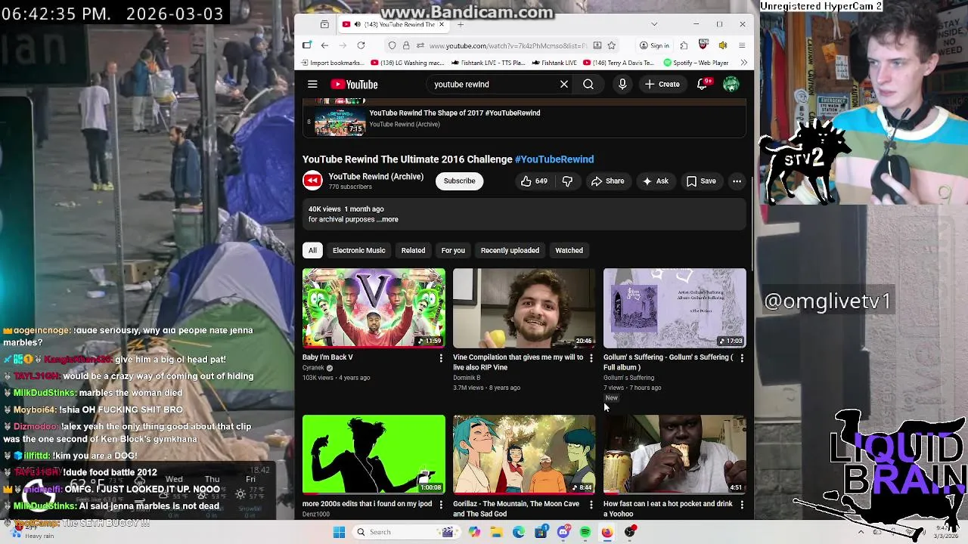Viewport: 968px width, 544px height.
Task: List all Firefox tabs dropdown
Action: coord(654,24)
